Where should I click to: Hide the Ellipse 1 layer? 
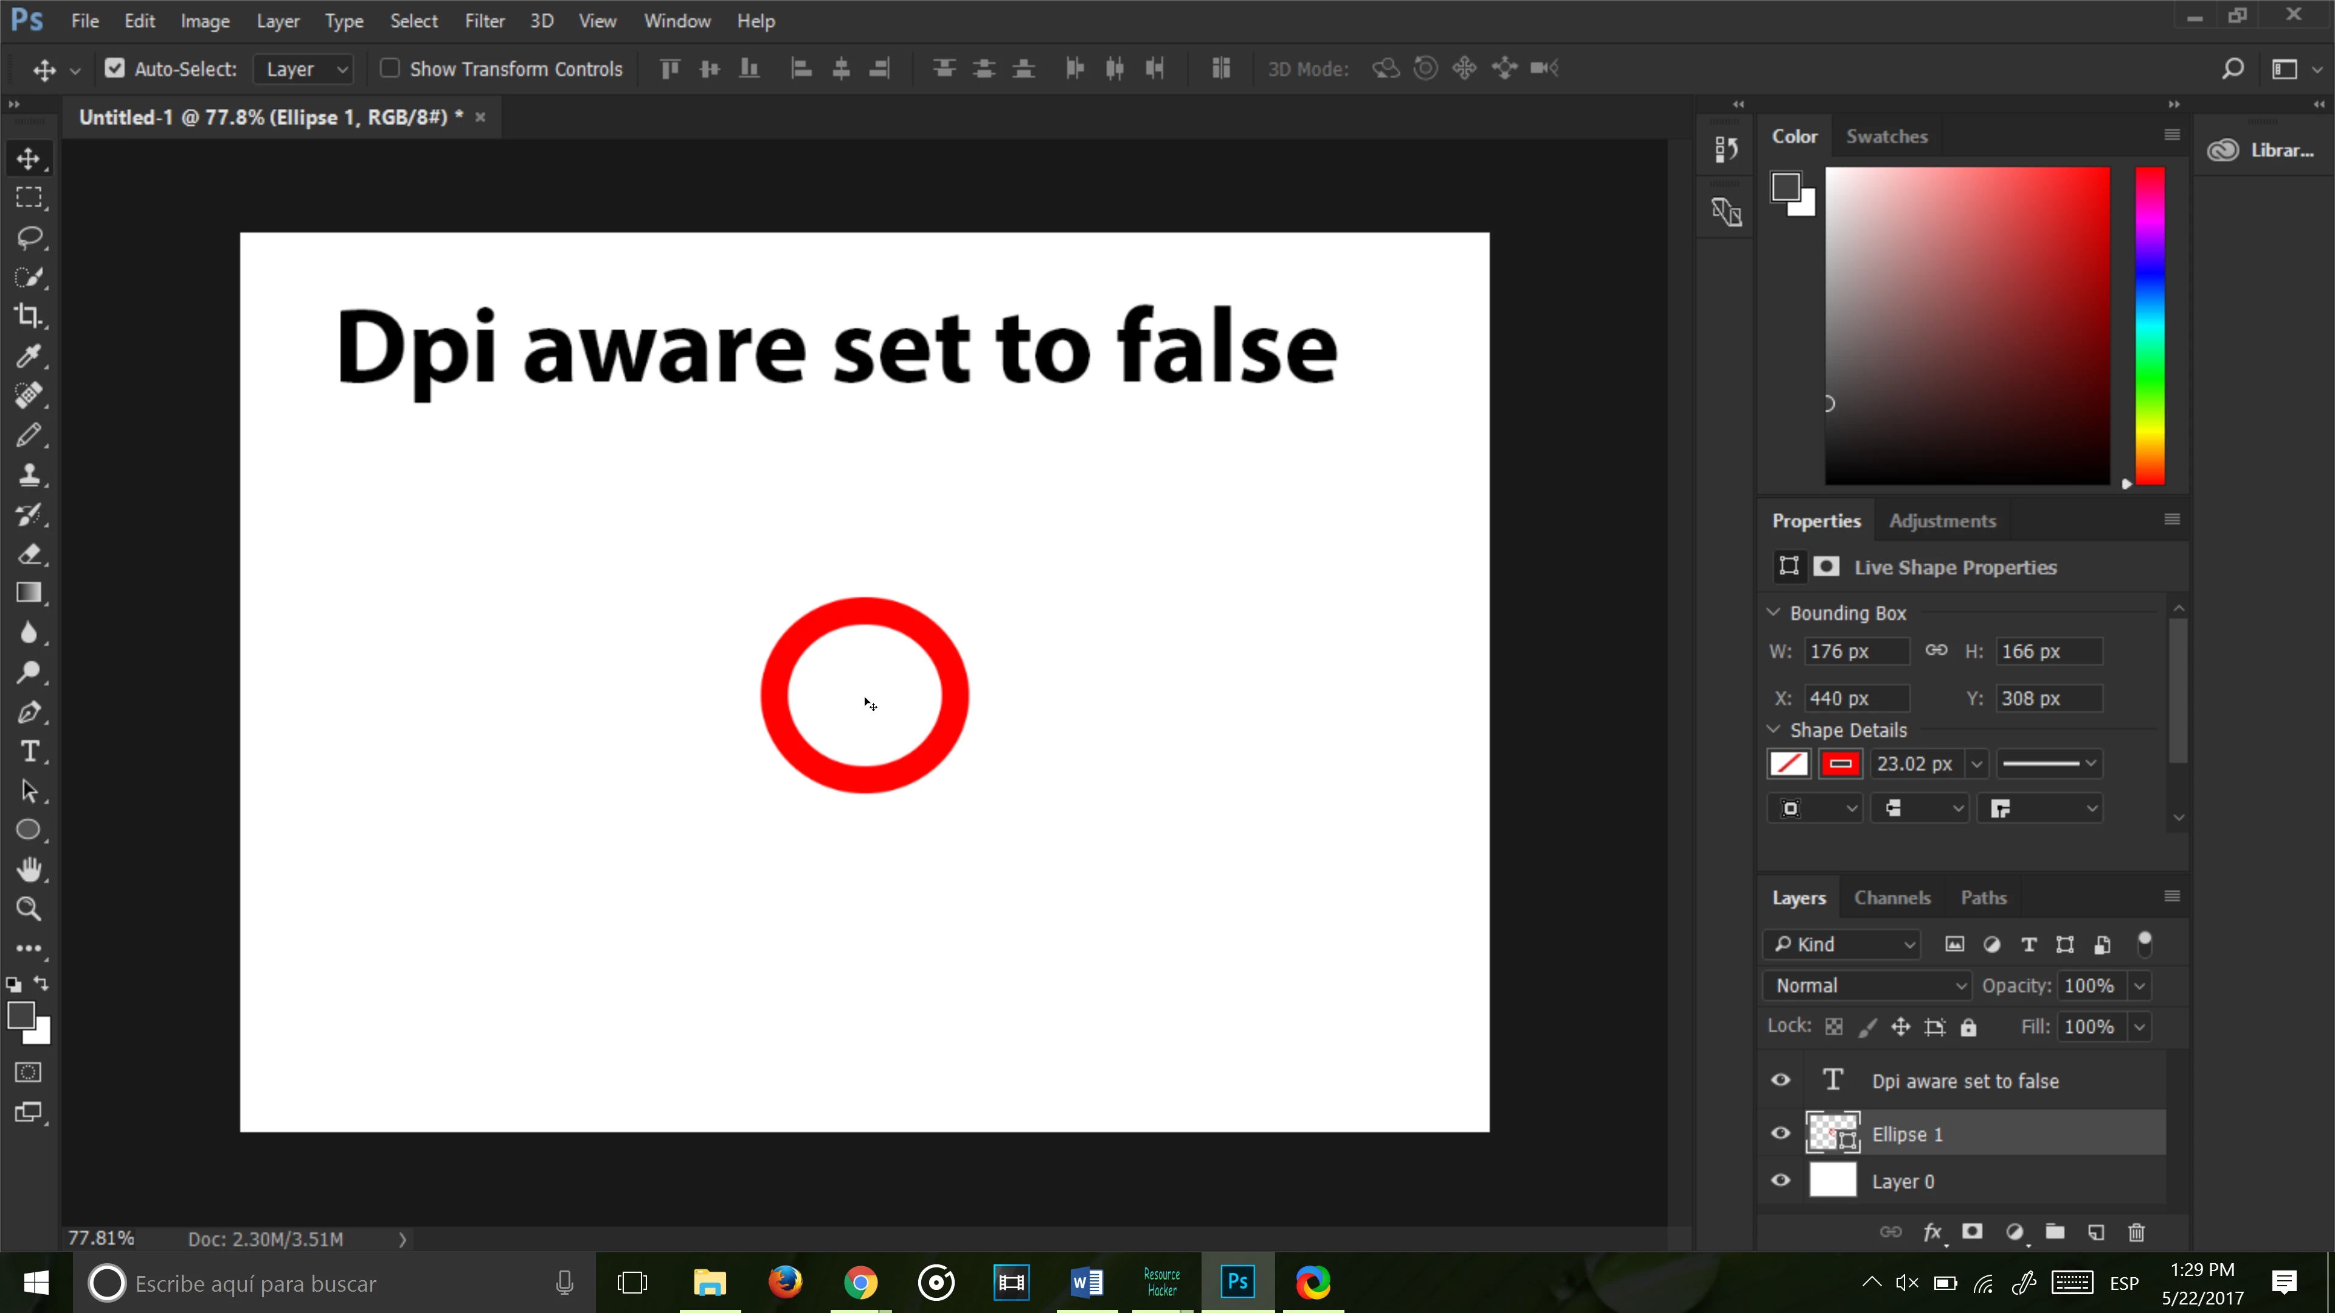coord(1780,1134)
